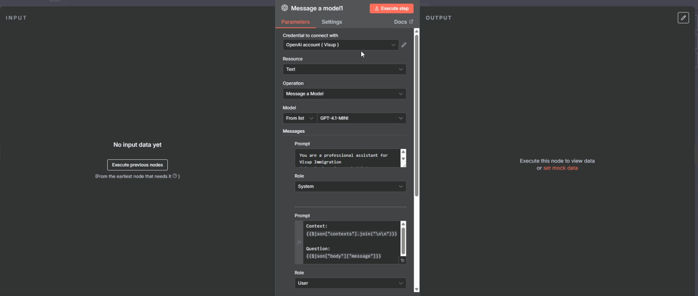Viewport: 698px width, 296px height.
Task: Open expression editor icon at prompt corner
Action: 403,261
